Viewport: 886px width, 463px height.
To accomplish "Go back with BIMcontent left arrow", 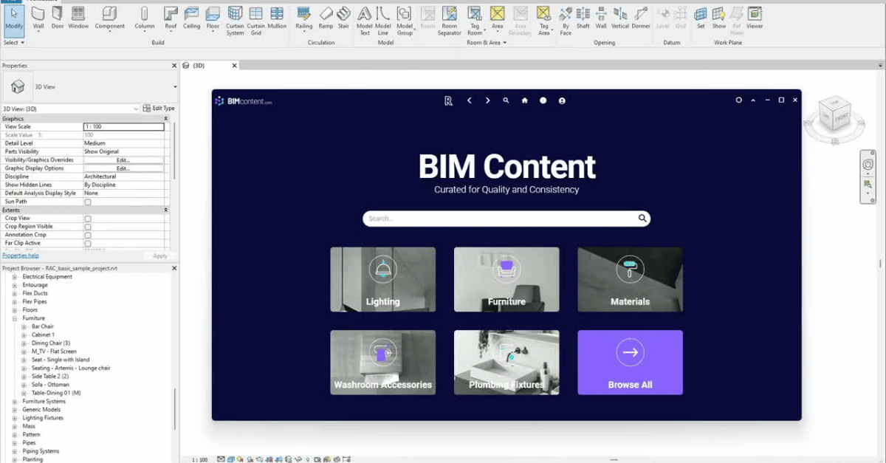I will pos(469,100).
